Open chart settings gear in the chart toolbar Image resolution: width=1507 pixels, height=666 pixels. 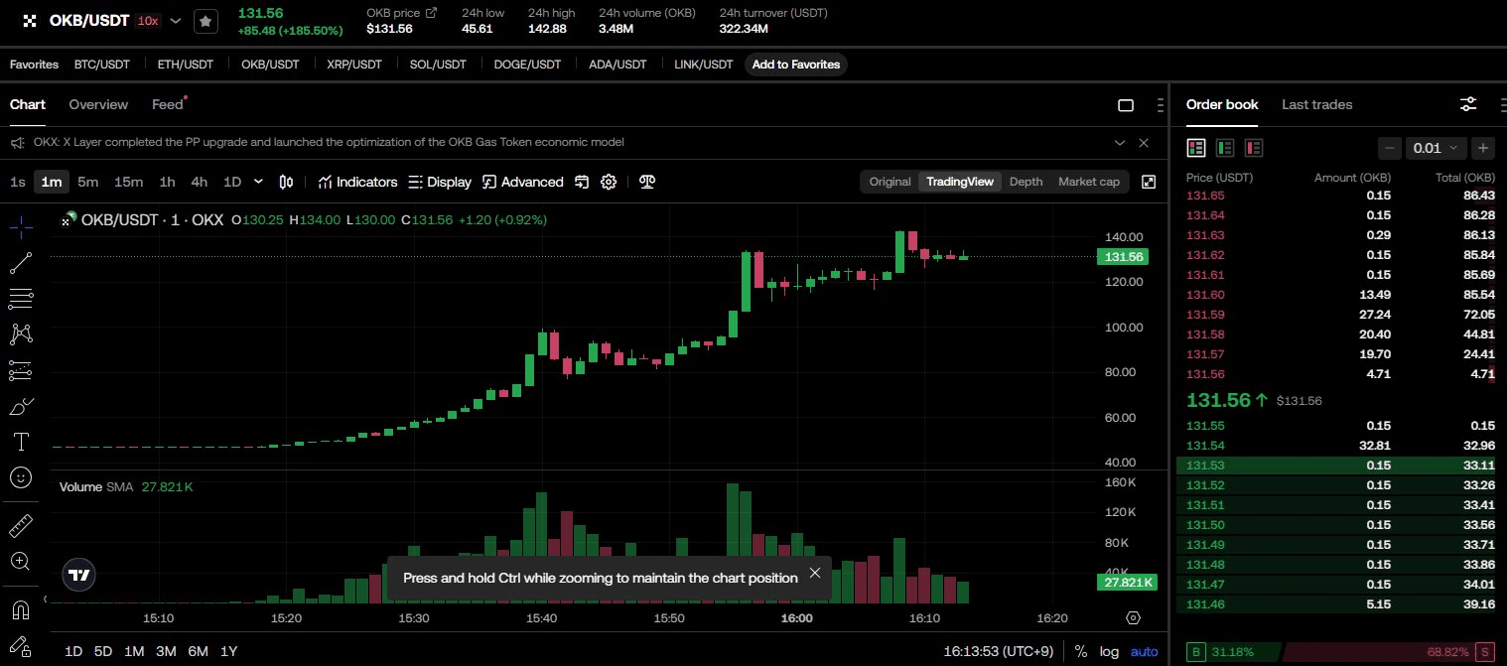point(609,182)
